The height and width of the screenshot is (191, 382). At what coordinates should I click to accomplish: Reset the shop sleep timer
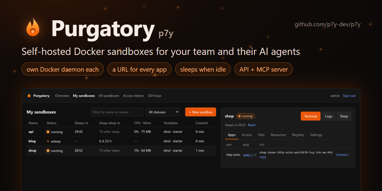point(252,125)
